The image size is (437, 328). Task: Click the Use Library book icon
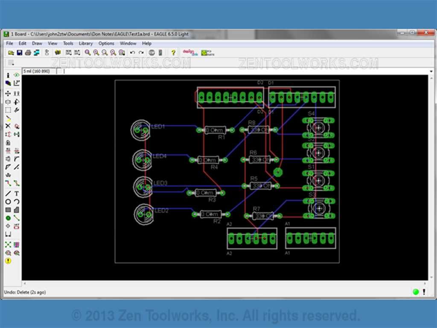click(58, 53)
